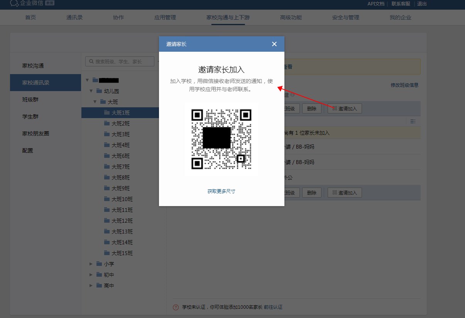Click the upper 删除 button
Viewport: 465px width, 318px height.
click(311, 109)
